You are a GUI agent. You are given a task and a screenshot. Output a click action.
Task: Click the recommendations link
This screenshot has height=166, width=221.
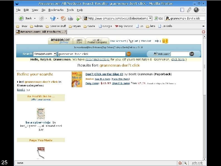(97, 60)
